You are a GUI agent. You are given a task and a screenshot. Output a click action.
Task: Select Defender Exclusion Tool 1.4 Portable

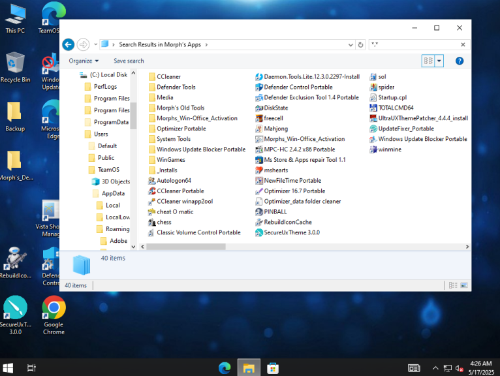[307, 97]
